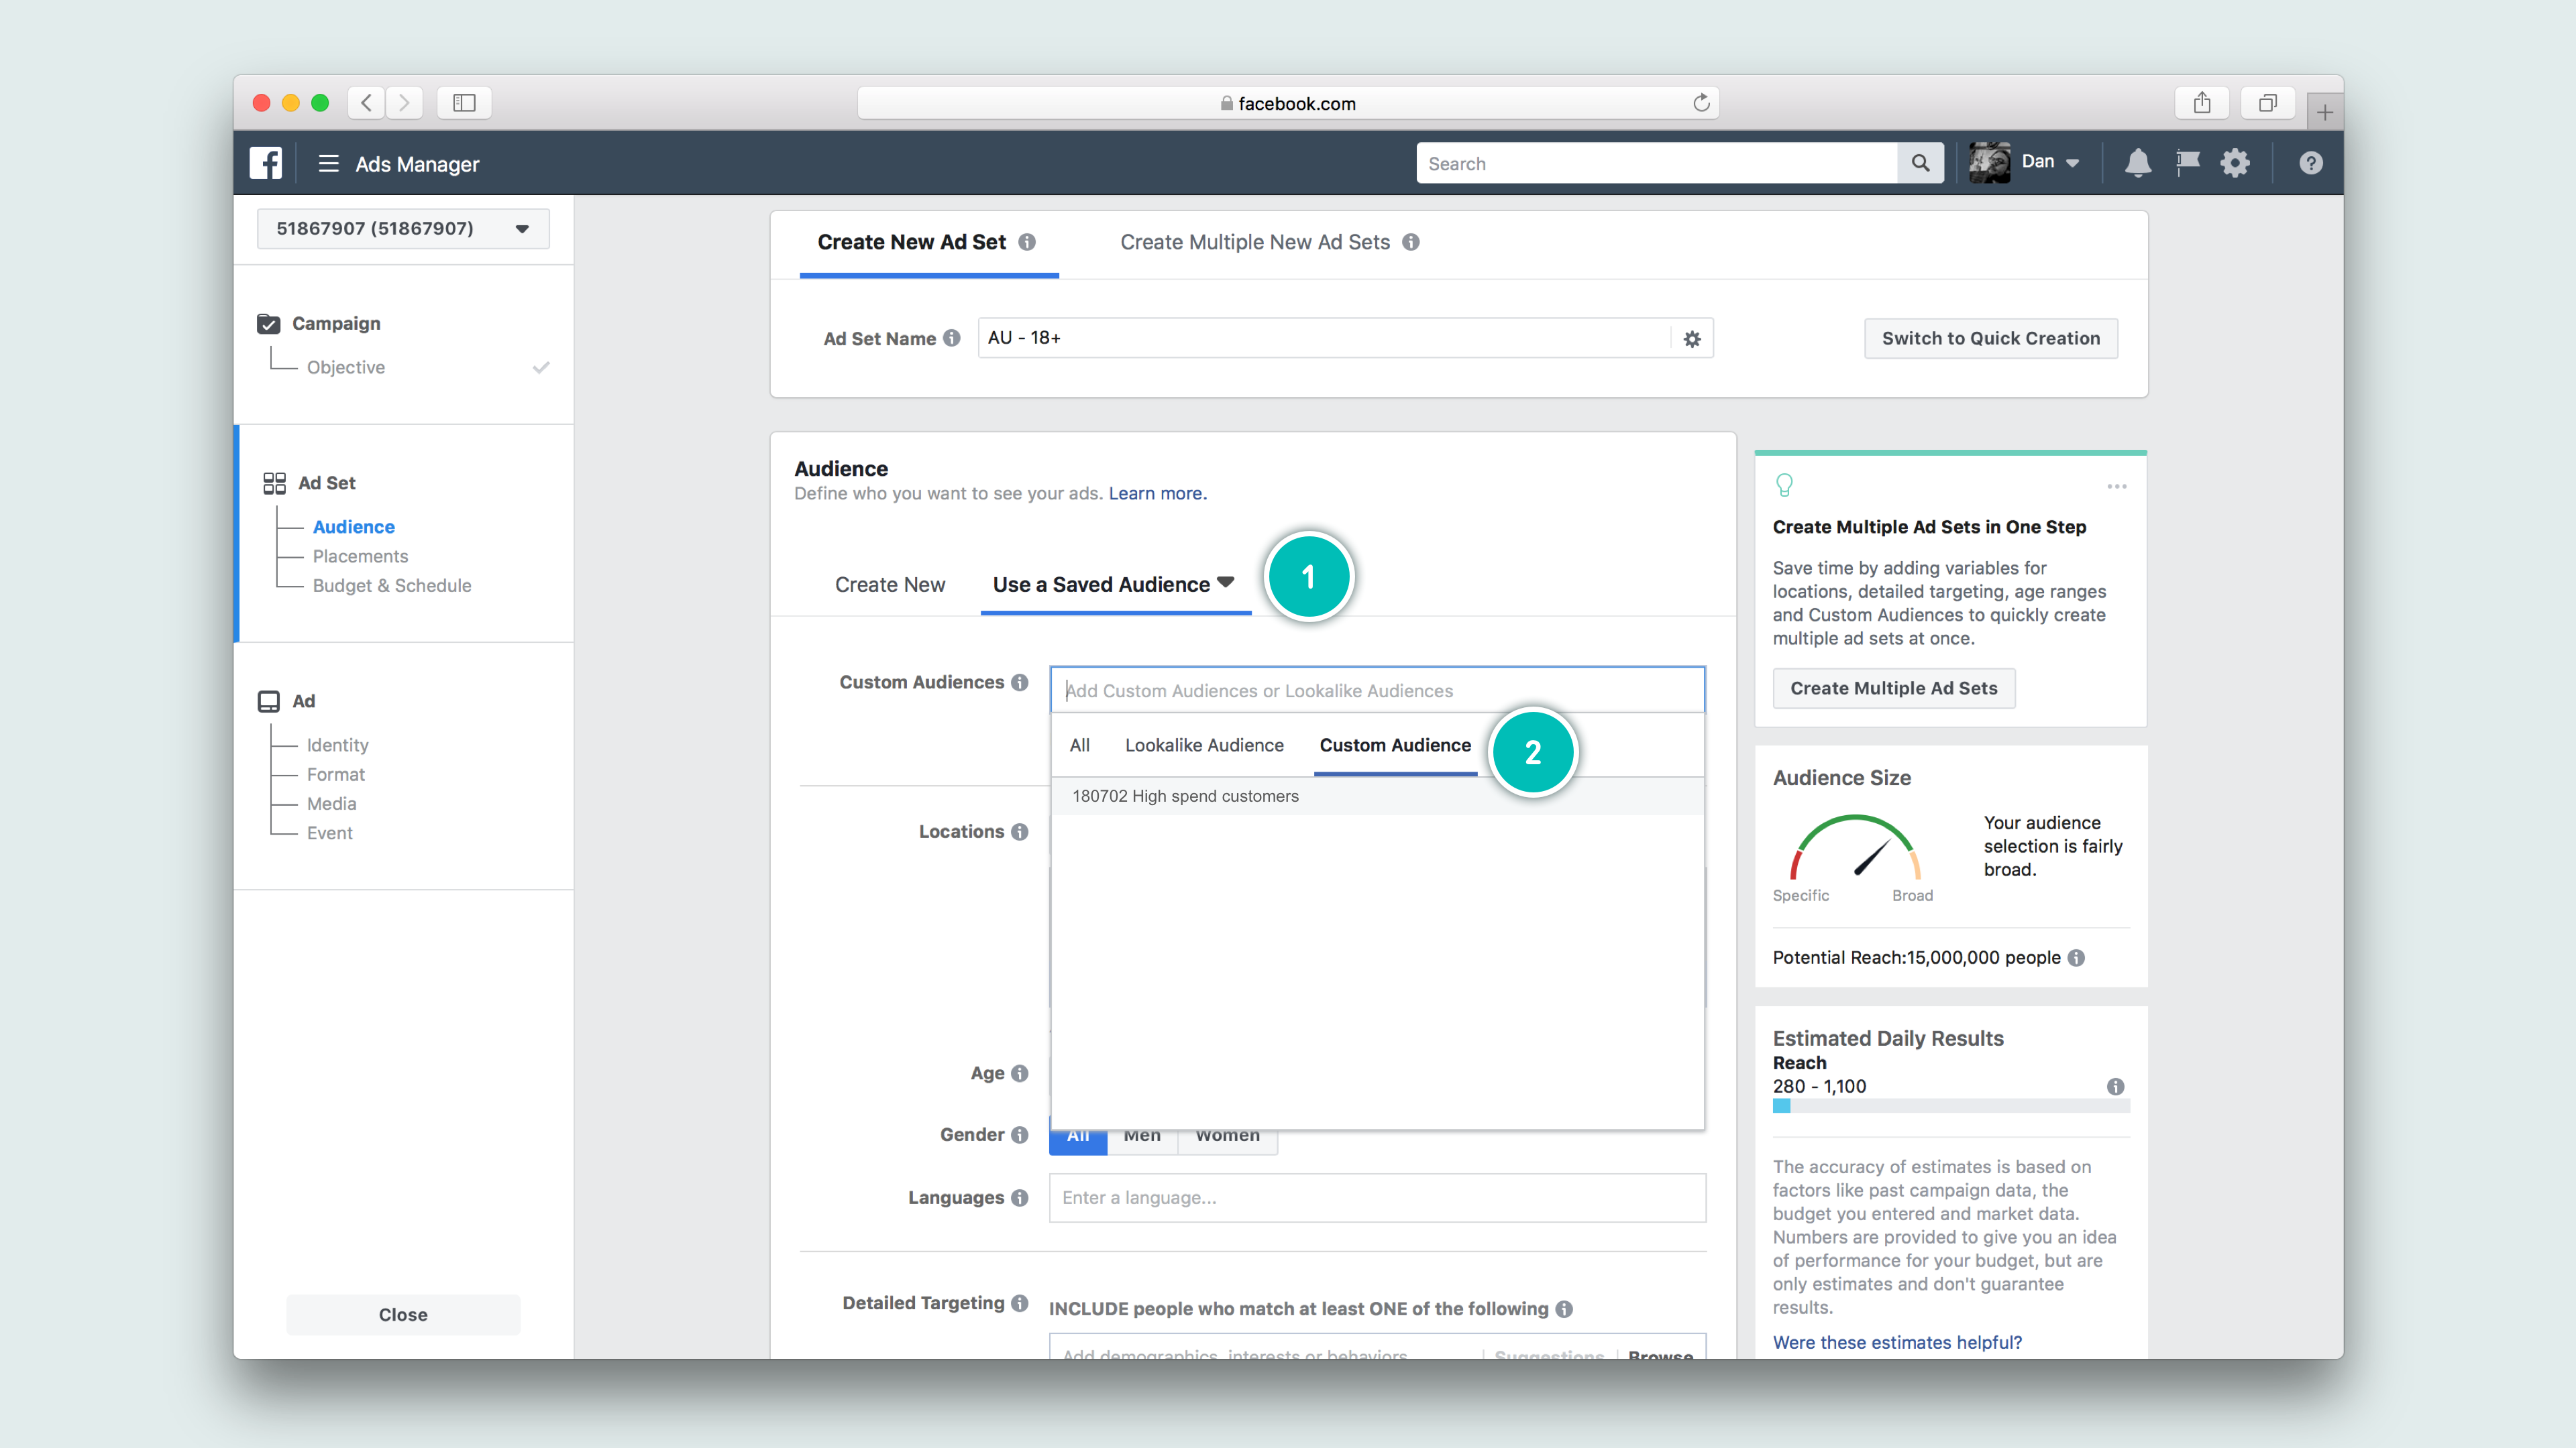Show info icon beside Reach estimate
The width and height of the screenshot is (2576, 1448).
(x=2116, y=1086)
